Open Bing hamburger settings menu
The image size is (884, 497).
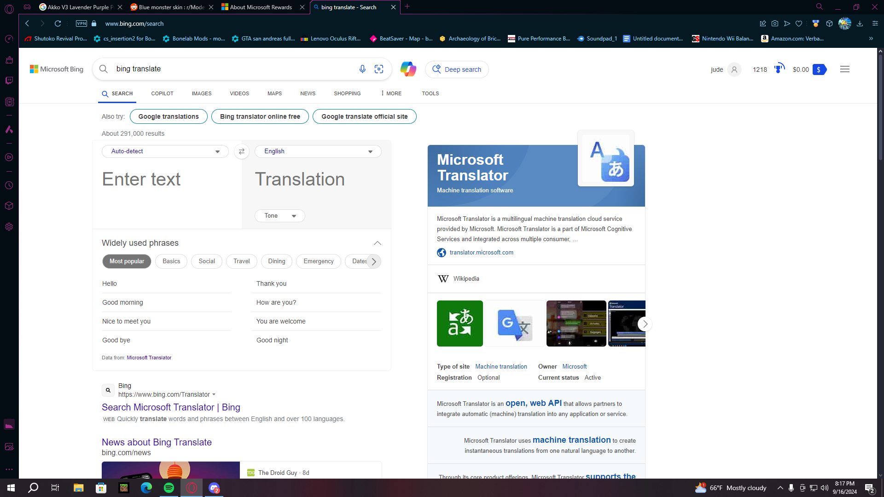pos(845,69)
